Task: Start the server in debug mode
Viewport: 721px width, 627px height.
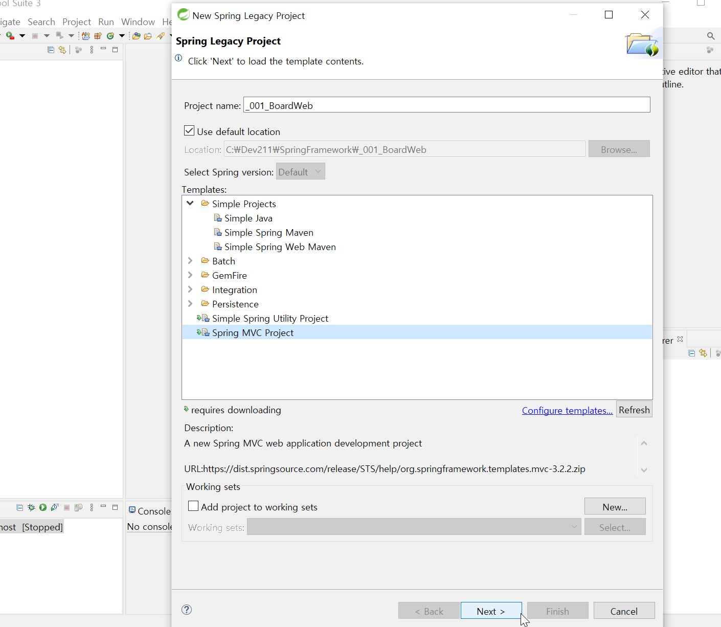Action: click(x=31, y=507)
